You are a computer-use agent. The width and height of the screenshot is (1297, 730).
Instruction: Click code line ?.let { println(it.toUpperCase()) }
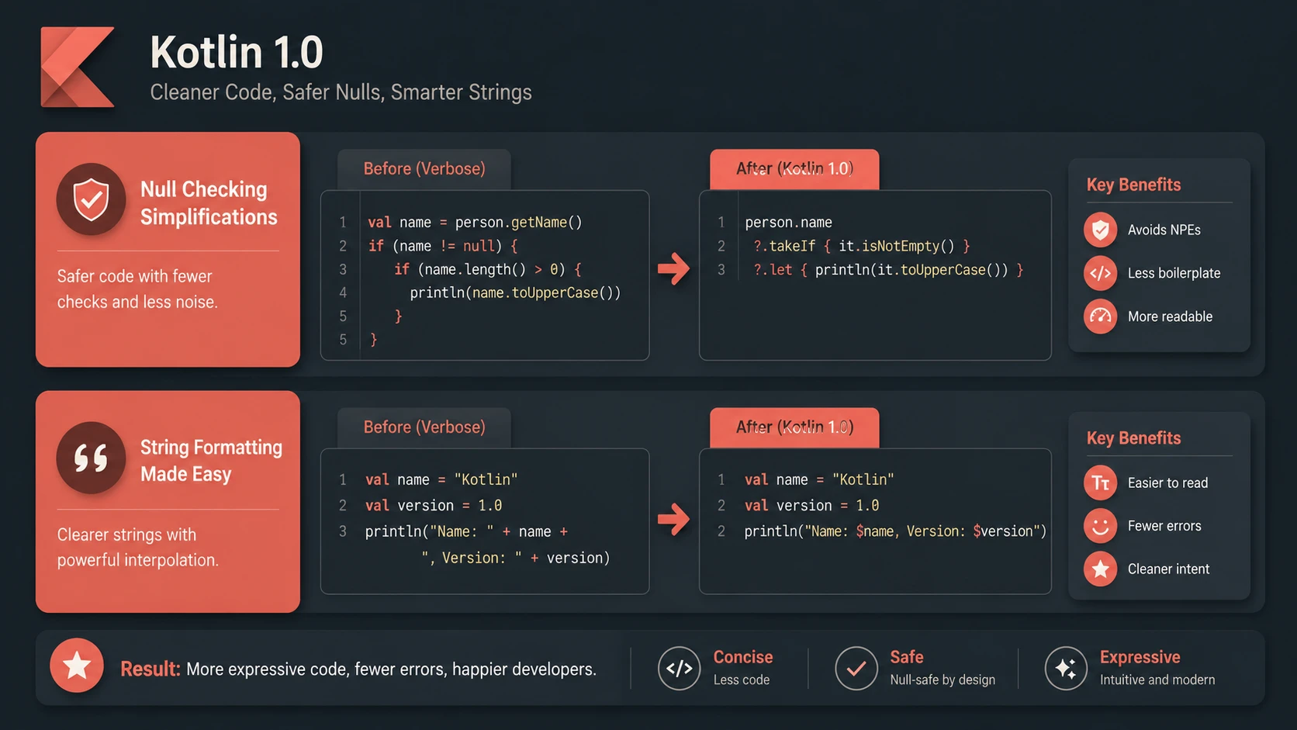888,269
